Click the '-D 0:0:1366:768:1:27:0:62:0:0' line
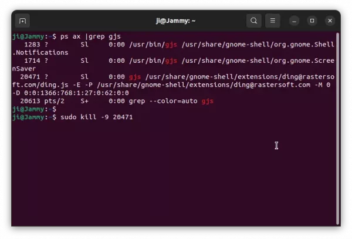 coord(70,93)
